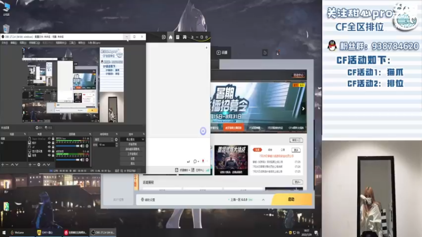Image resolution: width=422 pixels, height=237 pixels.
Task: Open 活动中心 button in WeGame
Action: pyautogui.click(x=299, y=75)
